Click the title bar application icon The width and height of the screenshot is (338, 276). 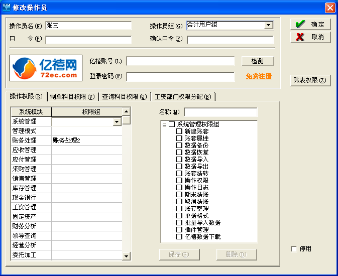(x=6, y=7)
